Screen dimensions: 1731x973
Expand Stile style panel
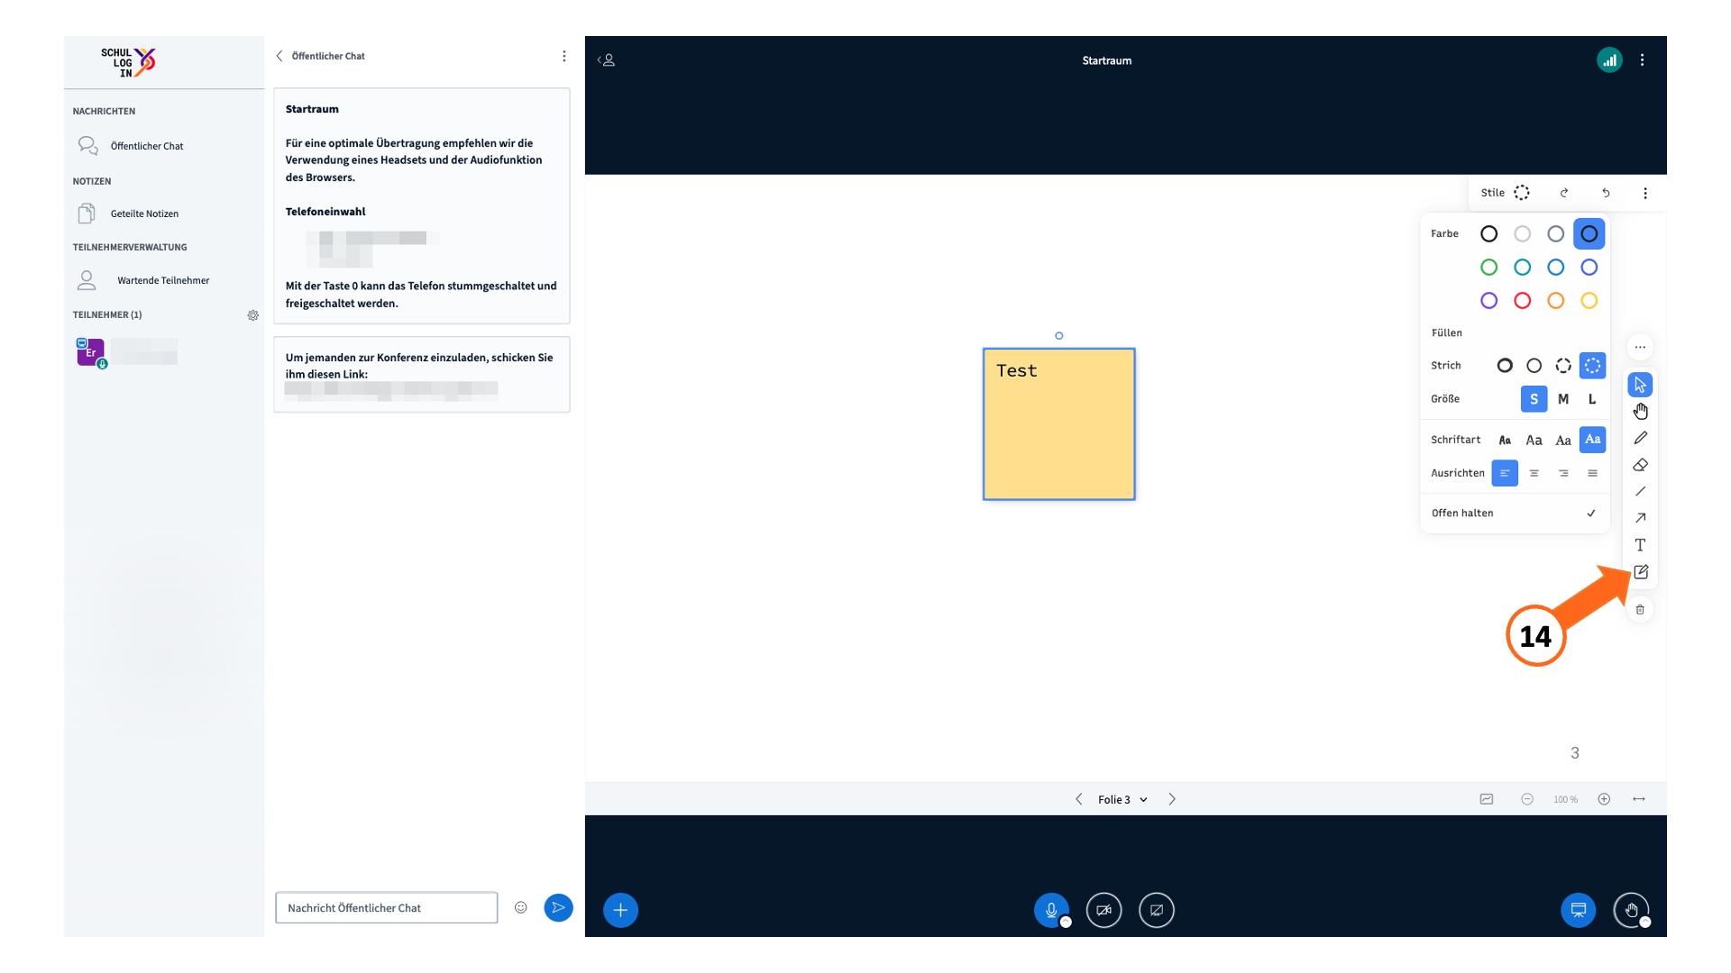1506,193
